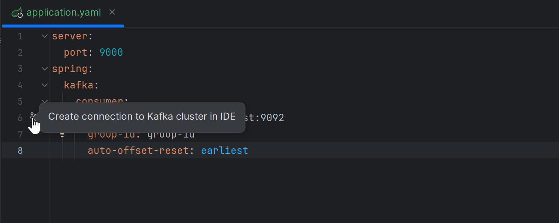Click the blue progress bar under the tab
The height and width of the screenshot is (223, 559).
tap(63, 26)
